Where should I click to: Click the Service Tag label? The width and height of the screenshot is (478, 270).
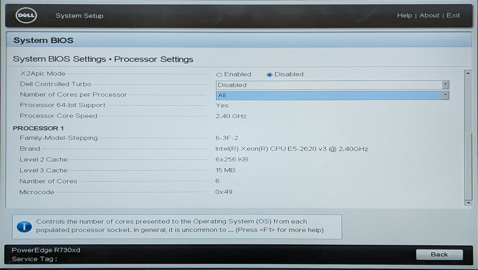[34, 259]
